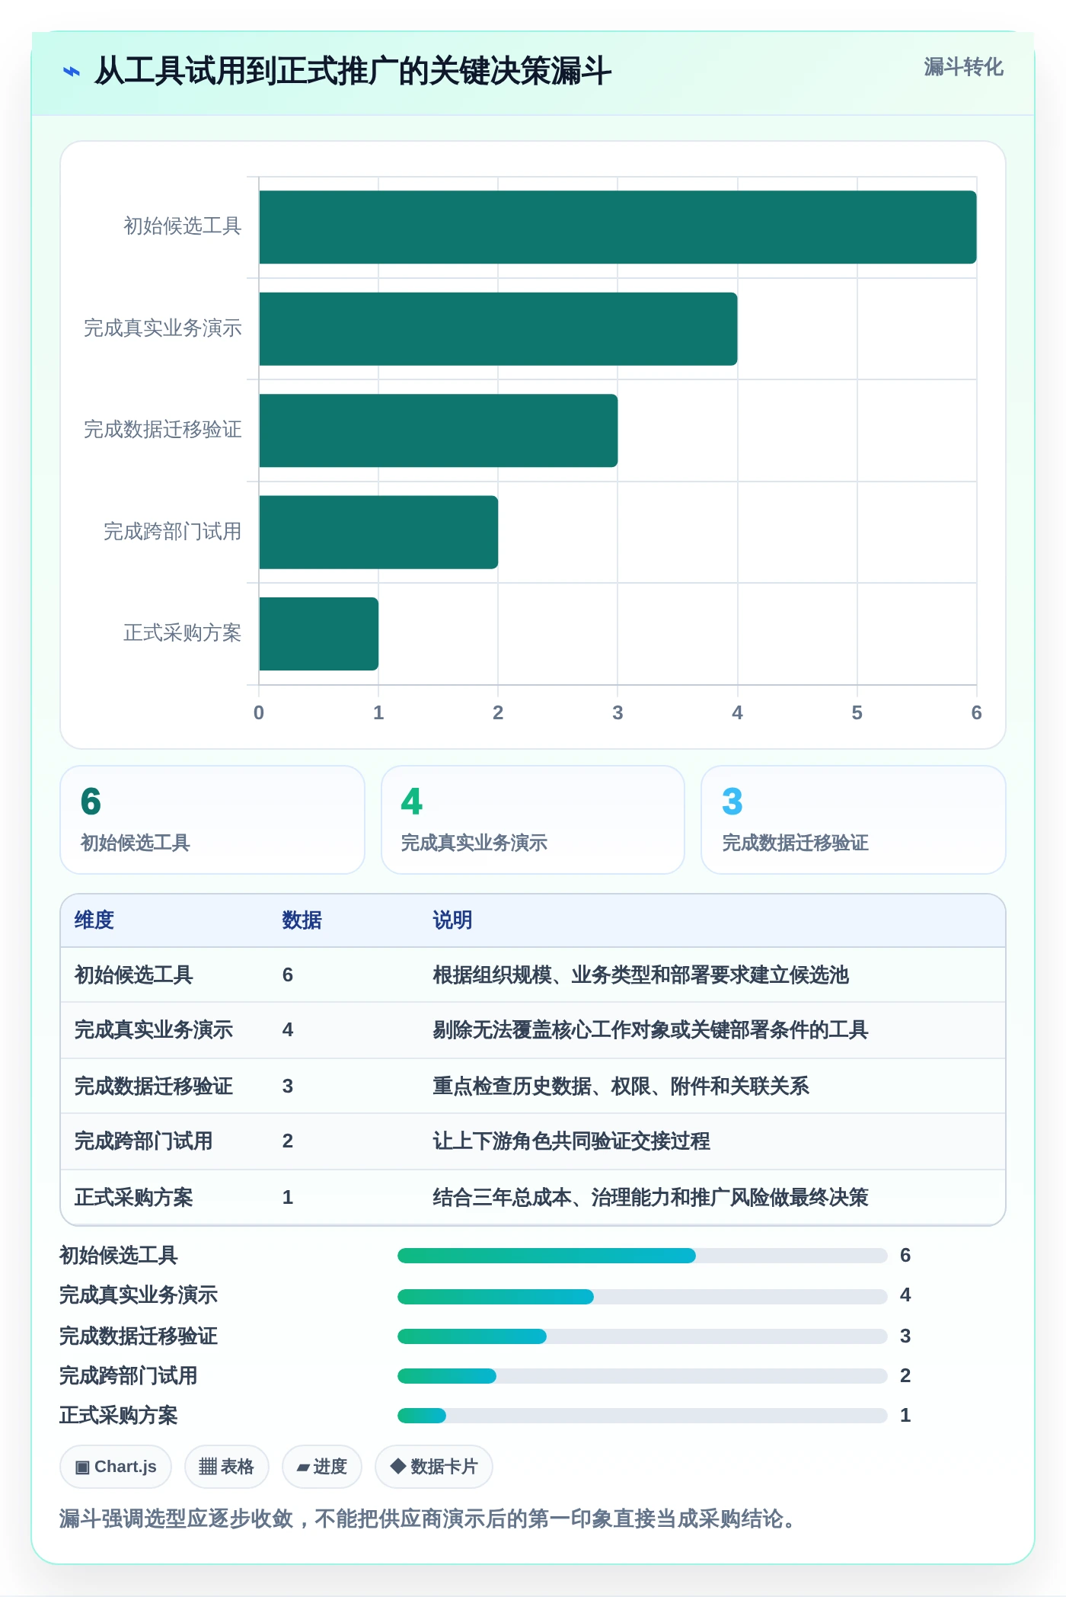Click the progress value 6 beside 初始候选工具 bar

[905, 1256]
